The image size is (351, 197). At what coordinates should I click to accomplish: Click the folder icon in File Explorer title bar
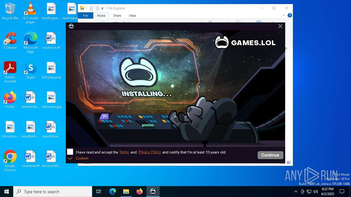(82, 8)
